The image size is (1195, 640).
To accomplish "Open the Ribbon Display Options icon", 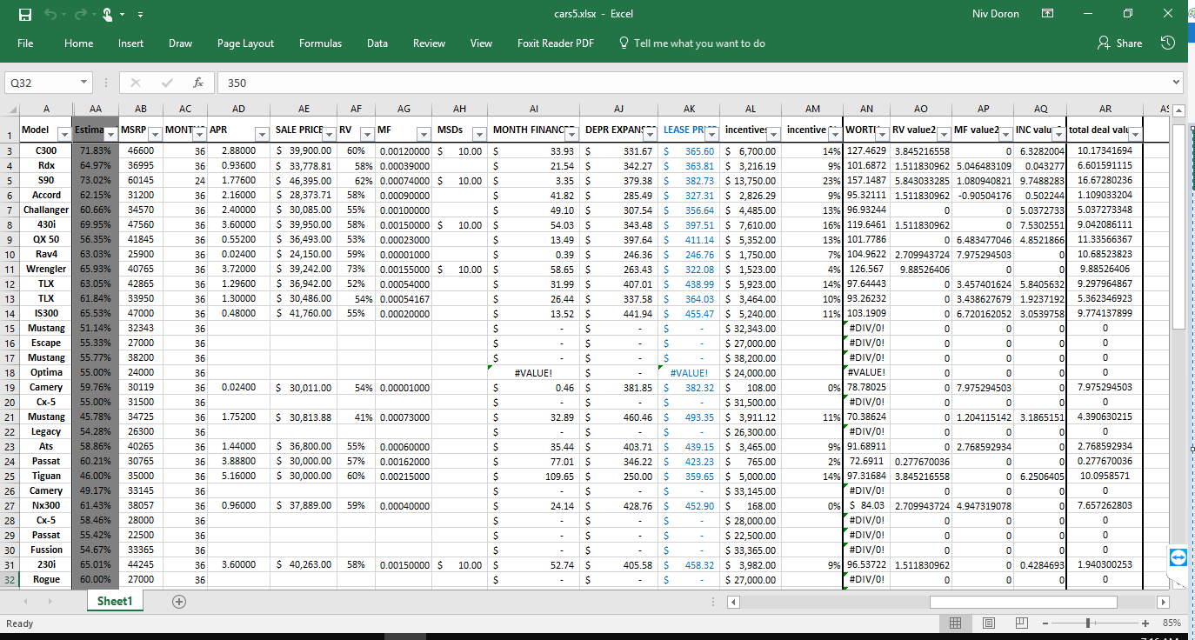I will pos(1048,14).
